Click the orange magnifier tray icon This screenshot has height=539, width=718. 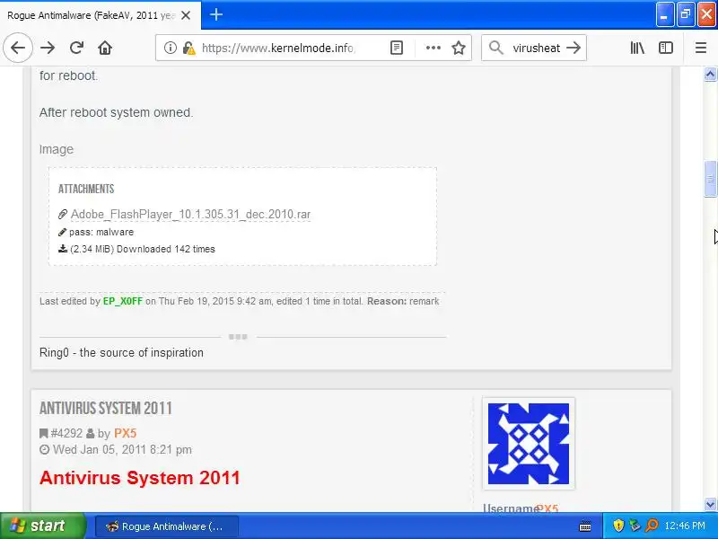coord(652,526)
